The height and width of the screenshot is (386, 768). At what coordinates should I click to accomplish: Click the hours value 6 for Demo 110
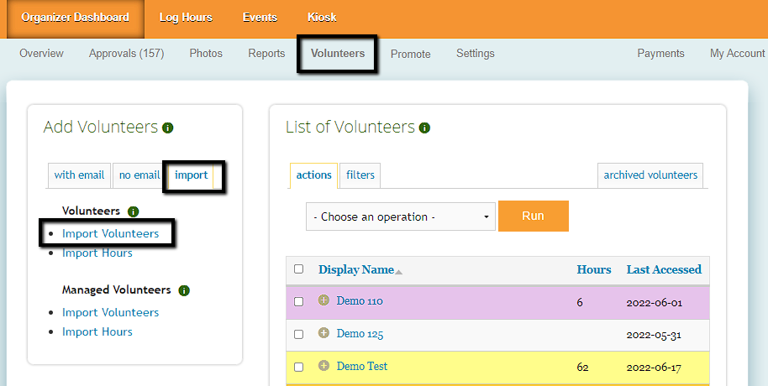coord(580,302)
